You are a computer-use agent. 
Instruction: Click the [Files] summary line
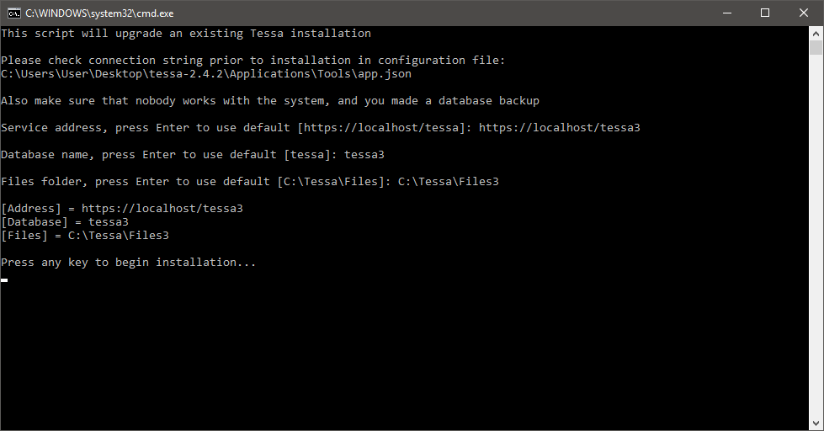coord(85,236)
